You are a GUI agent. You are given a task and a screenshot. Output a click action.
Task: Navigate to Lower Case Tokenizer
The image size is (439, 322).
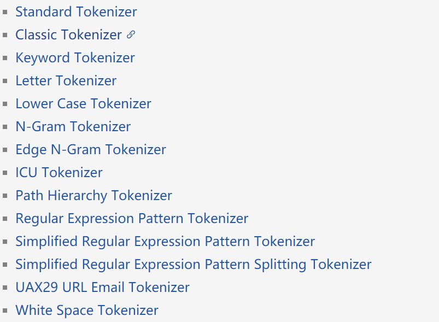83,103
